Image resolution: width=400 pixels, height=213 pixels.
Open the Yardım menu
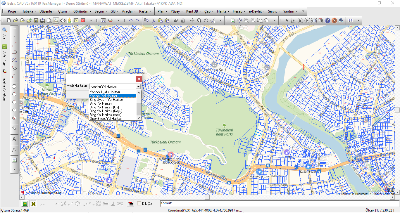(x=290, y=11)
